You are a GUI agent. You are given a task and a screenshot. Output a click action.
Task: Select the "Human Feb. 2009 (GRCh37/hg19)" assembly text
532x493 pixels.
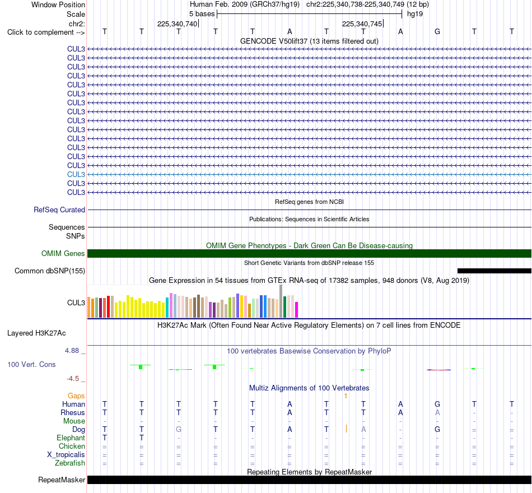click(245, 4)
